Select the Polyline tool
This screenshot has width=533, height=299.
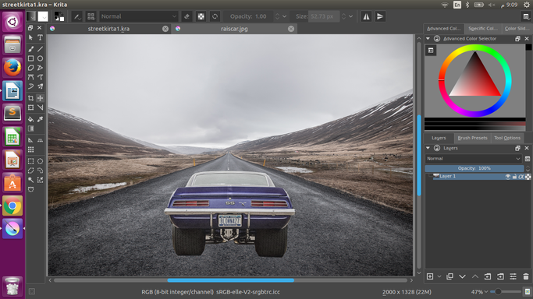pyautogui.click(x=40, y=68)
